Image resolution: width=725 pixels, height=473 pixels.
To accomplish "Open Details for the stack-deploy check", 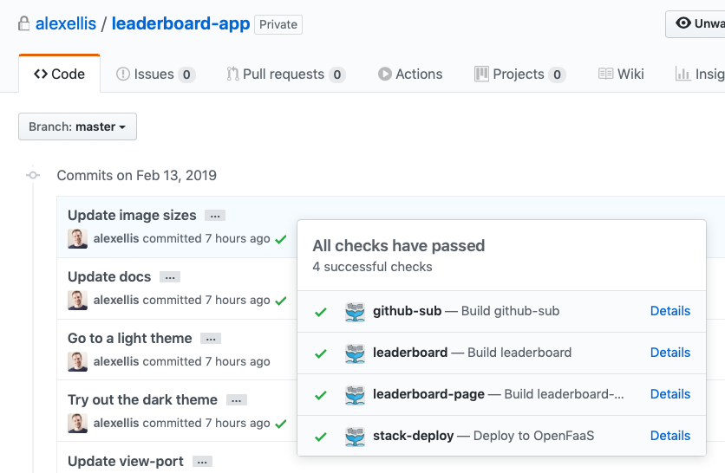I will pos(669,436).
